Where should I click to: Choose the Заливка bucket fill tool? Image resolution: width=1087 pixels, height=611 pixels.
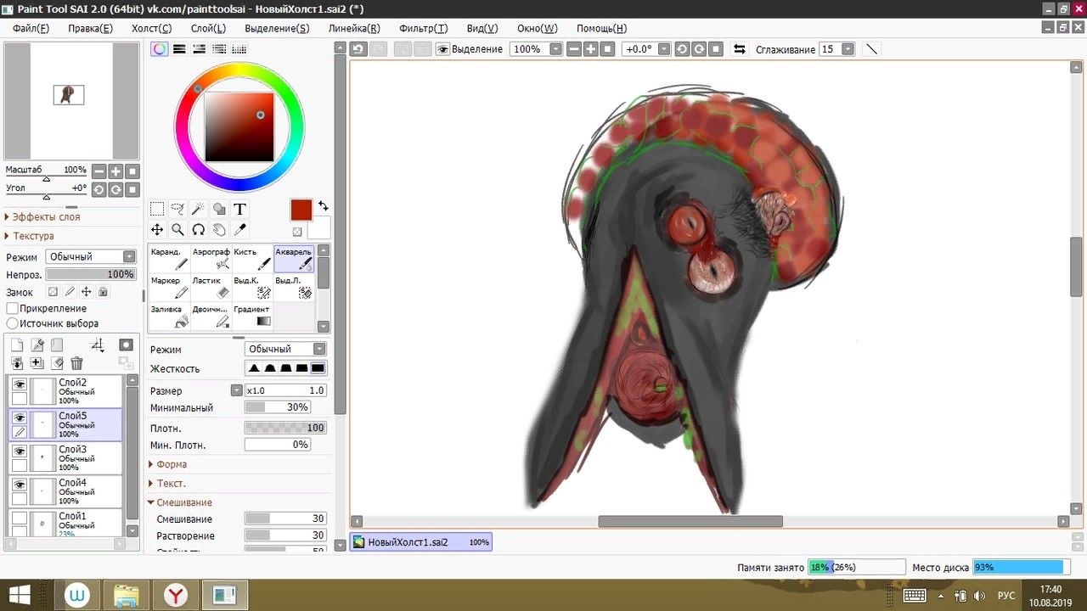(x=168, y=317)
